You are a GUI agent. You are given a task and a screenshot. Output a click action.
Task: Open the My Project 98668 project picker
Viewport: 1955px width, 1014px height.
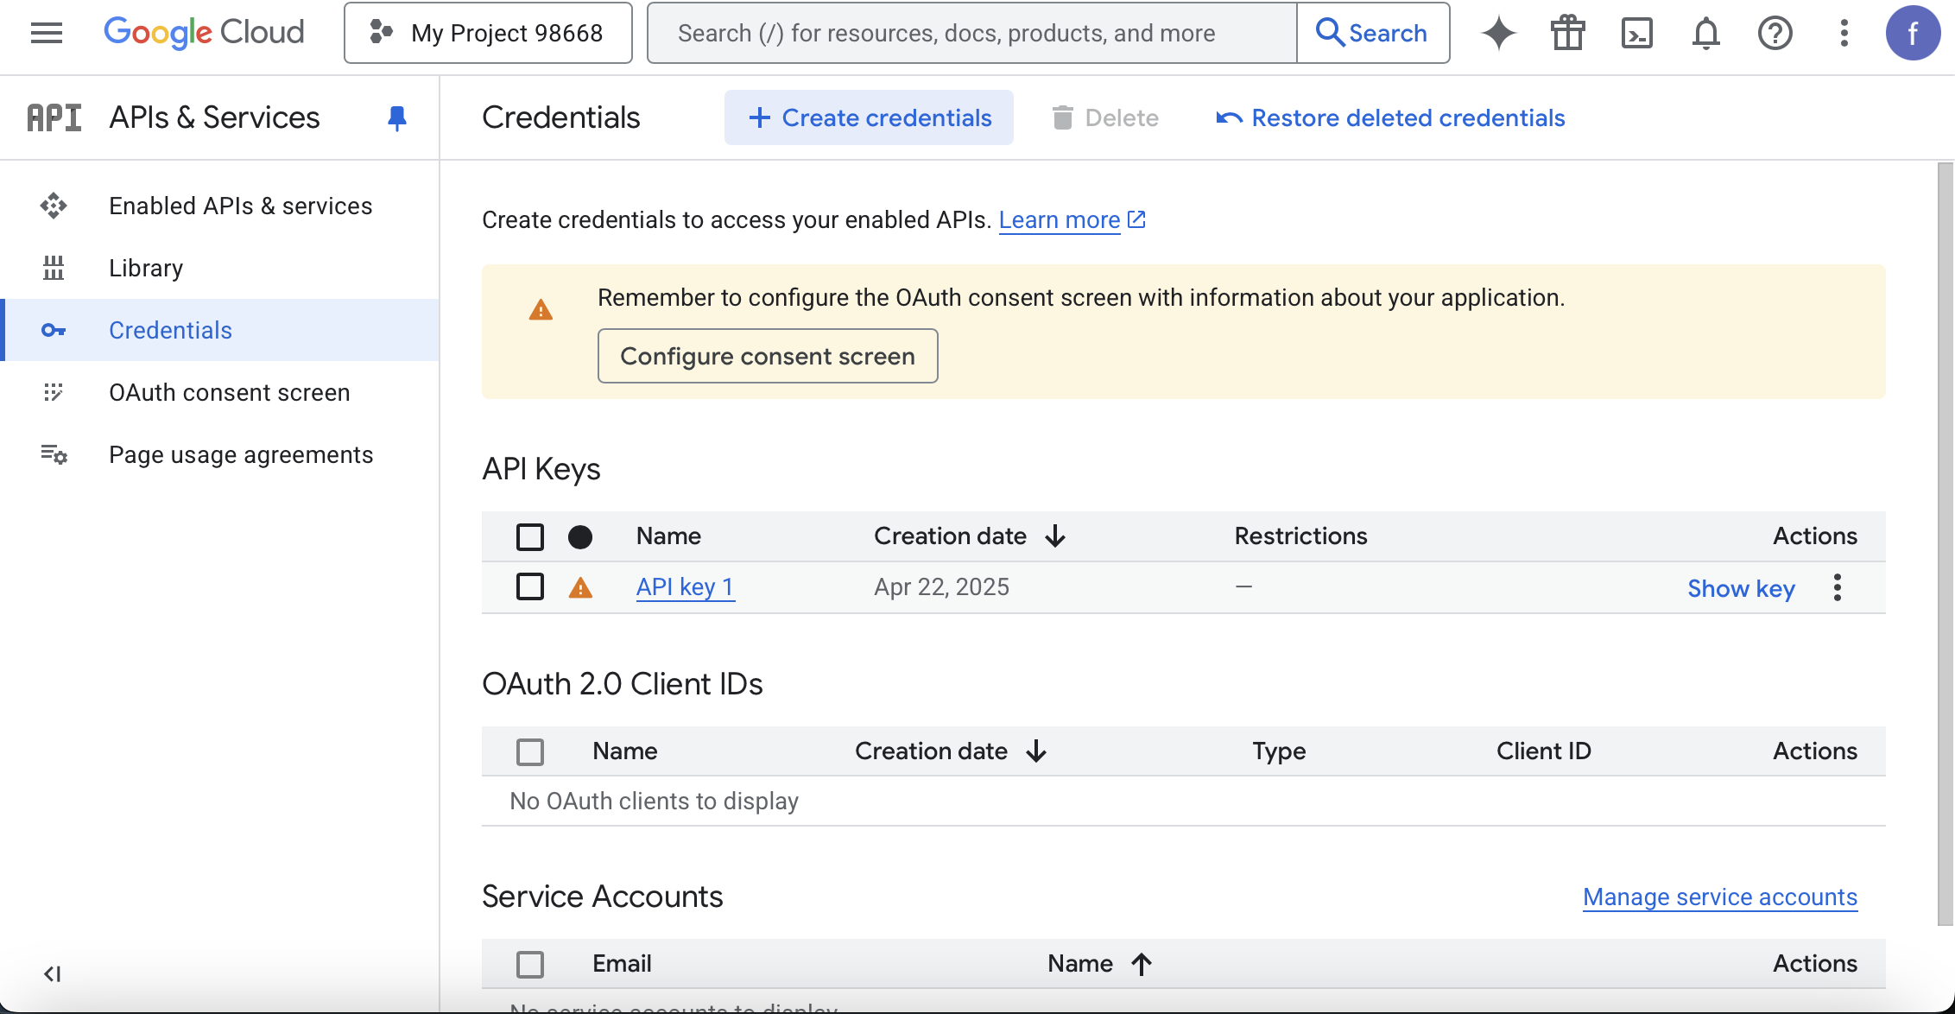click(x=488, y=33)
